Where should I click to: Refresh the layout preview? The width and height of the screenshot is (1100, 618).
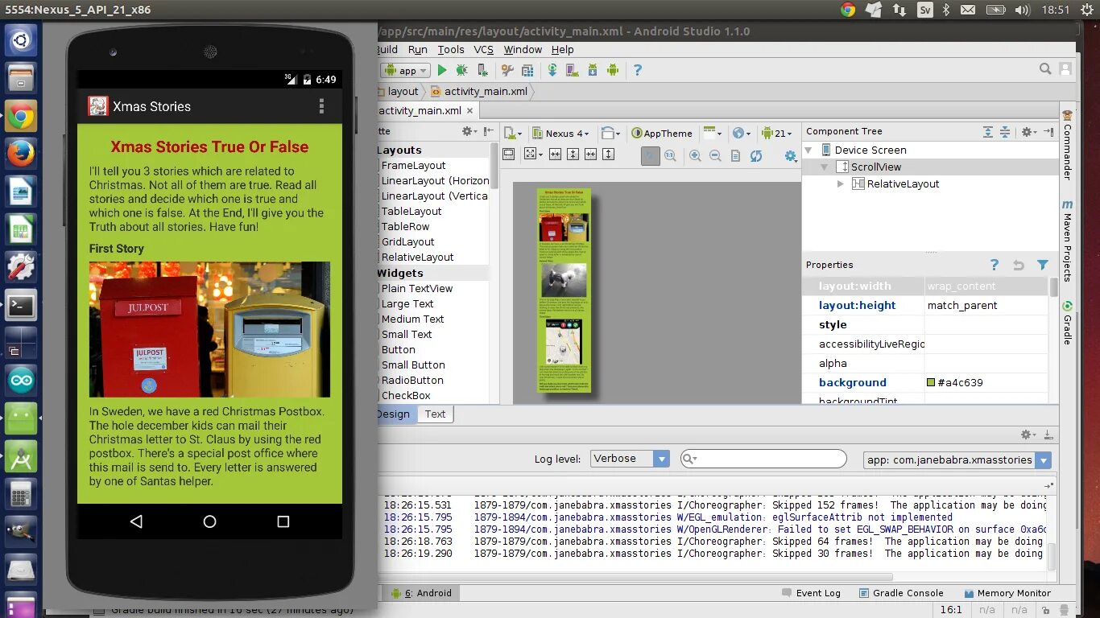click(x=755, y=156)
